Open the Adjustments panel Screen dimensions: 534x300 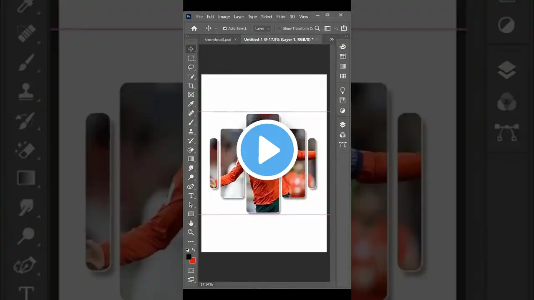click(343, 110)
